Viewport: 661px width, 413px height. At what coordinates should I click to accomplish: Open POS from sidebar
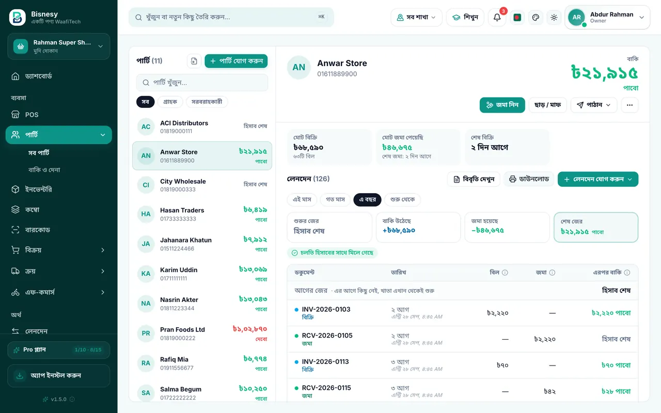(x=58, y=115)
